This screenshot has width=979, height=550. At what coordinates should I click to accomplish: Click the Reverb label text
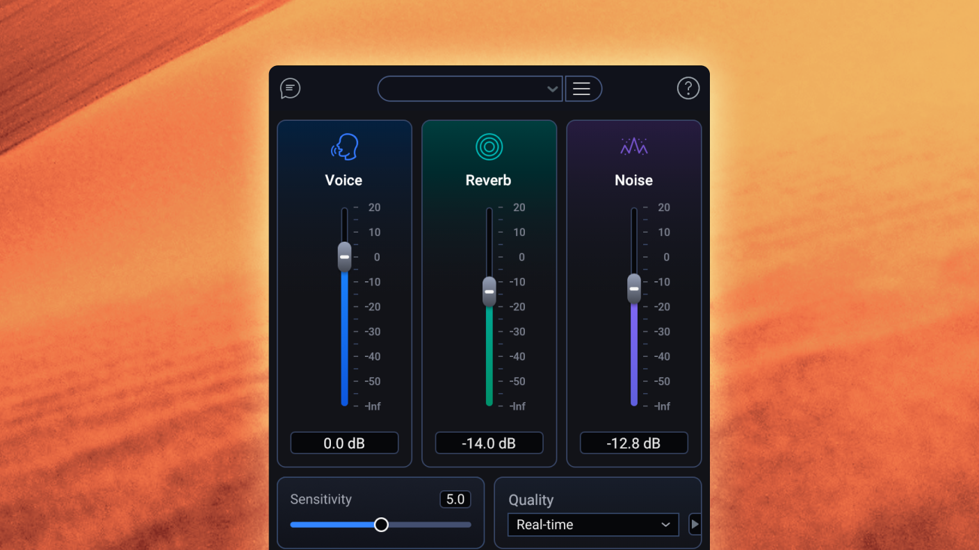pyautogui.click(x=488, y=181)
